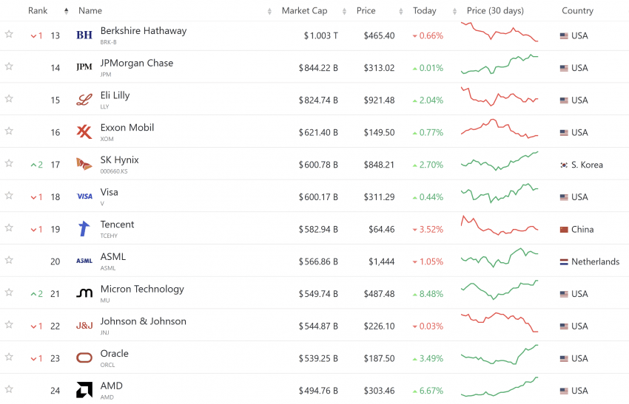Screen dimensions: 629x404
Task: Open the Oracle company link
Action: [114, 354]
